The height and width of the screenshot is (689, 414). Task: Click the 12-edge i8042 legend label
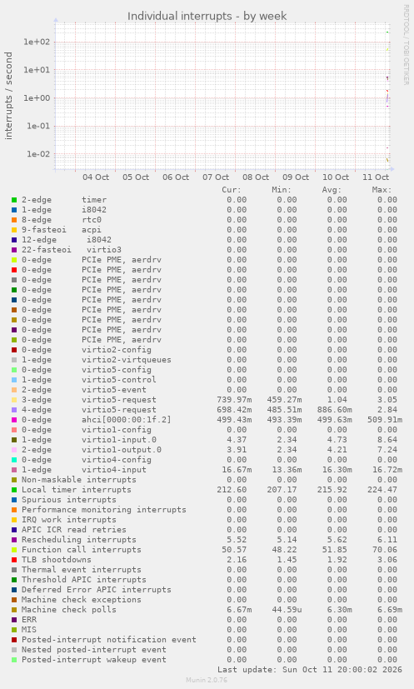click(x=67, y=240)
